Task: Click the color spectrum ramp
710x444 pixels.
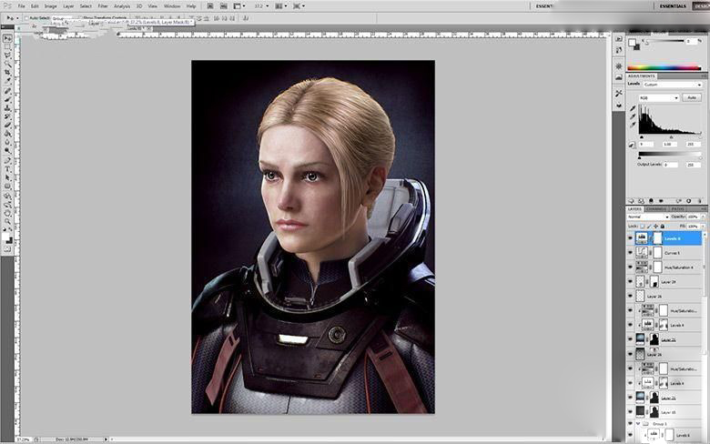Action: [664, 68]
